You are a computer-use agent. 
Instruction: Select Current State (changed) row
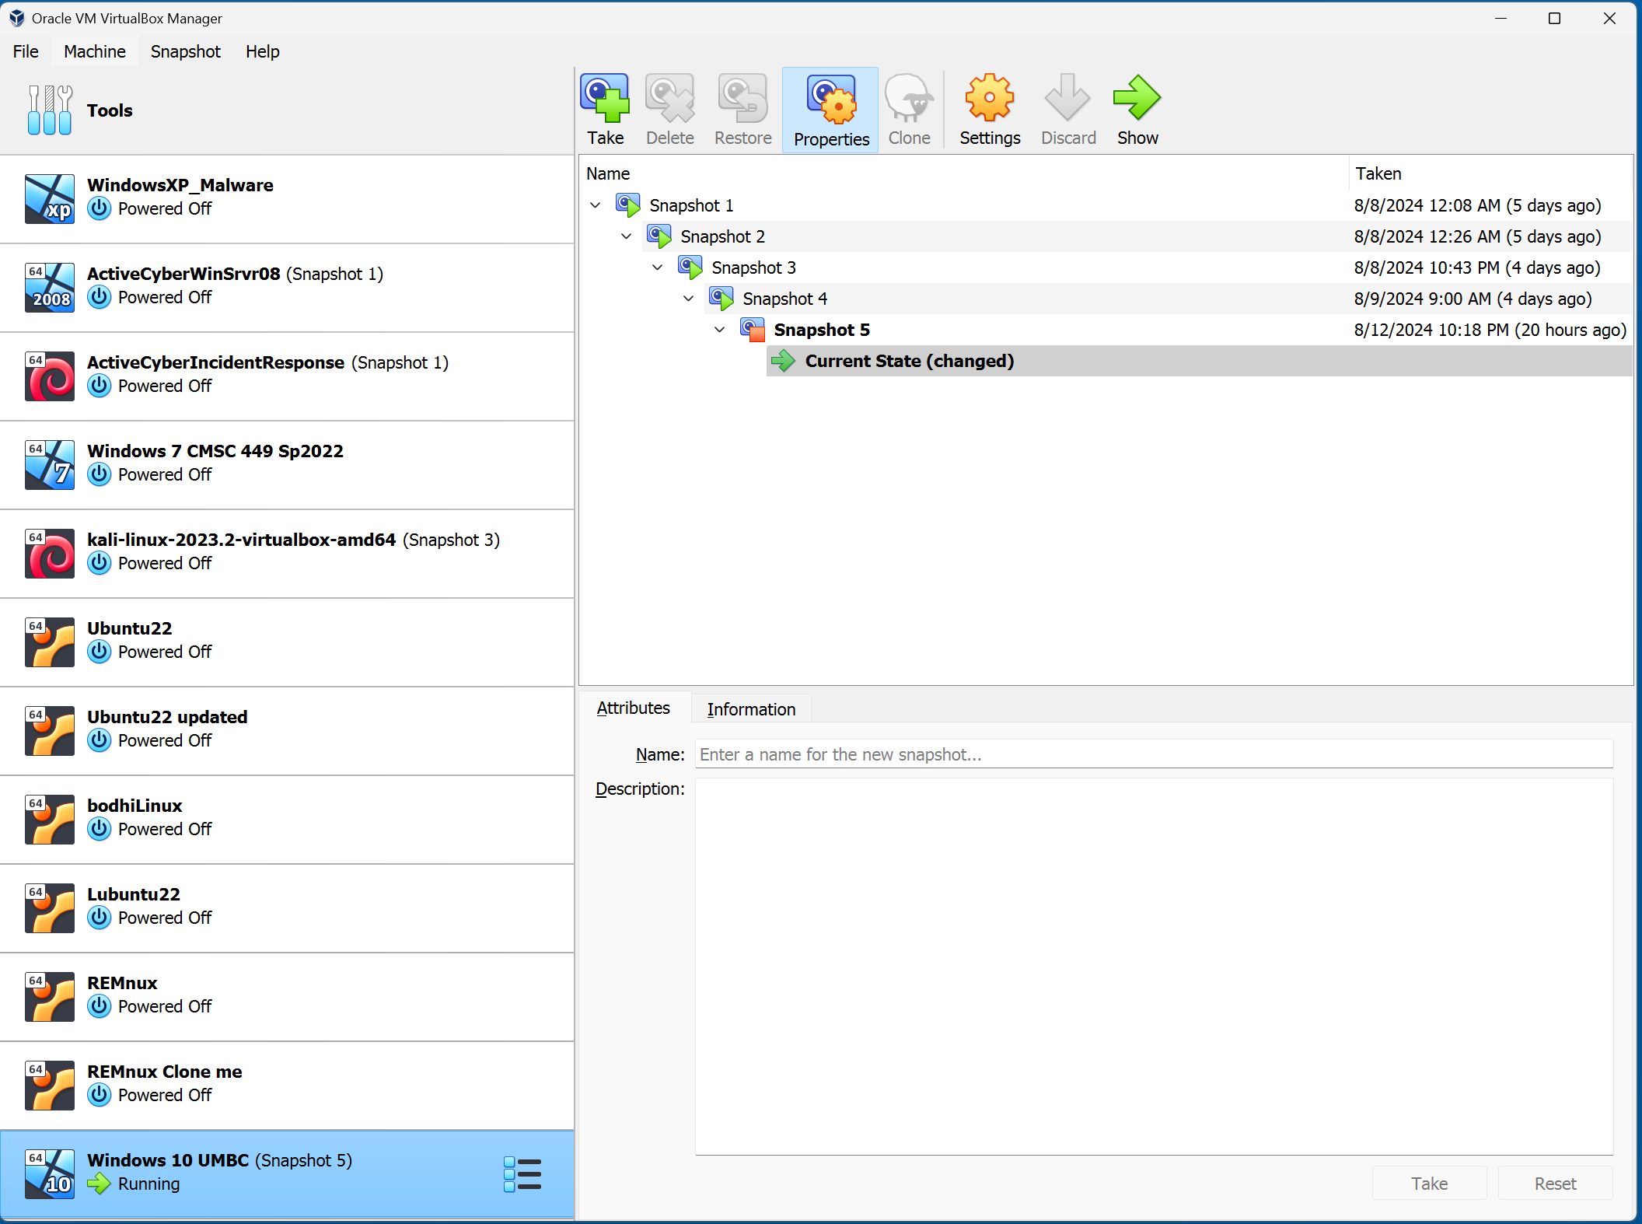coord(1199,361)
